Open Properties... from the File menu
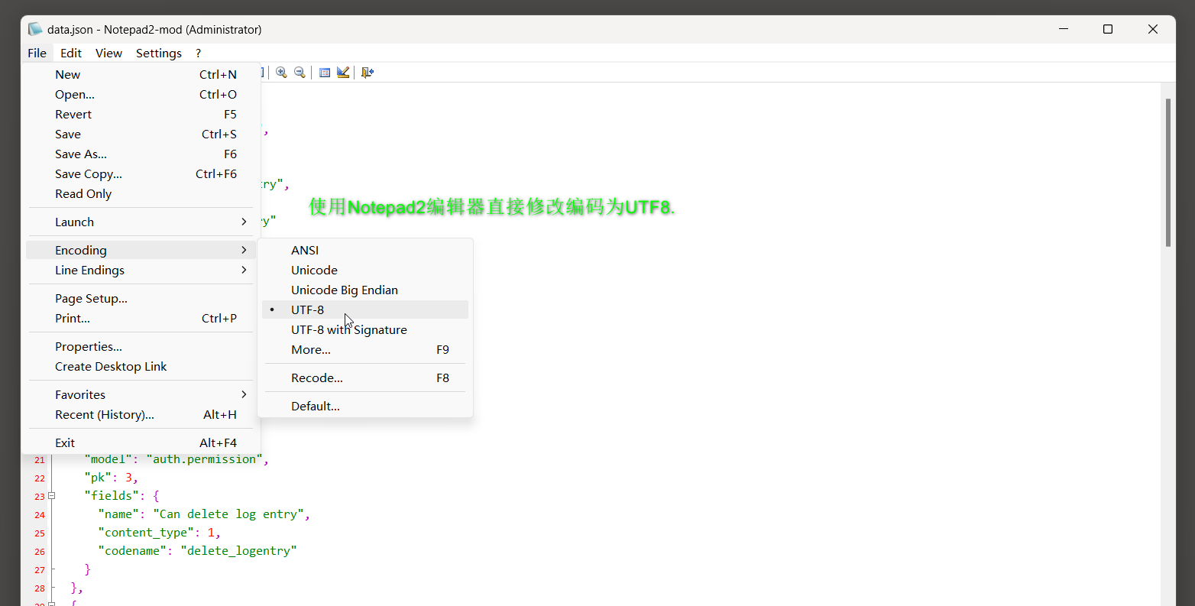Viewport: 1195px width, 606px height. (x=141, y=346)
